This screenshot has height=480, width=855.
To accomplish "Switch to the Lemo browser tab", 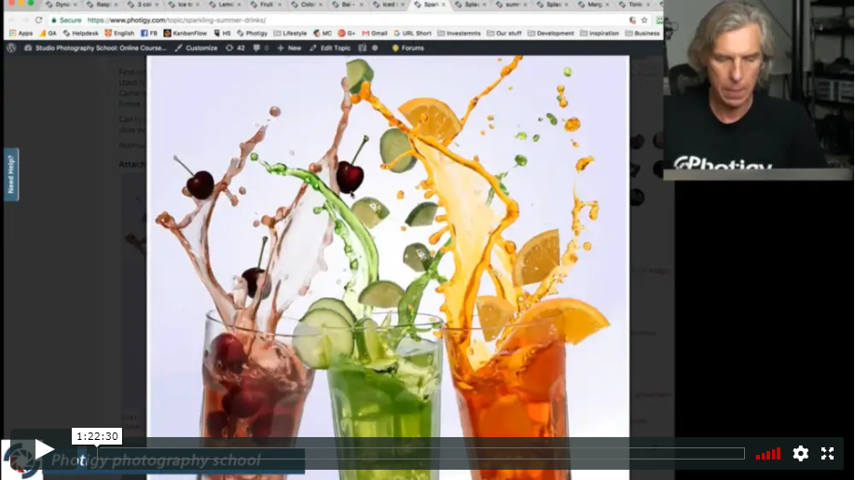I will point(226,5).
